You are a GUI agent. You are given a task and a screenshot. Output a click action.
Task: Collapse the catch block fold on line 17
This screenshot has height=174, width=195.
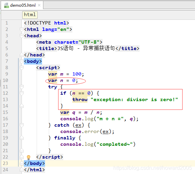(22, 125)
